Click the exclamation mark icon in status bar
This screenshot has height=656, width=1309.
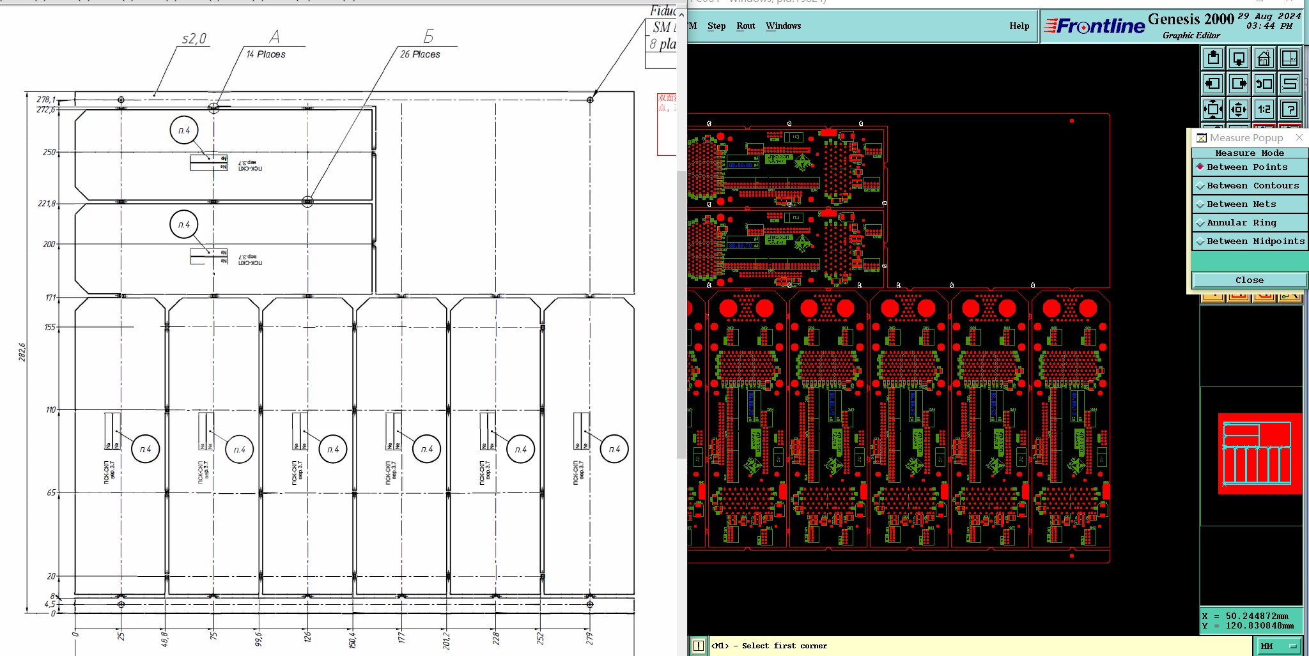point(698,646)
